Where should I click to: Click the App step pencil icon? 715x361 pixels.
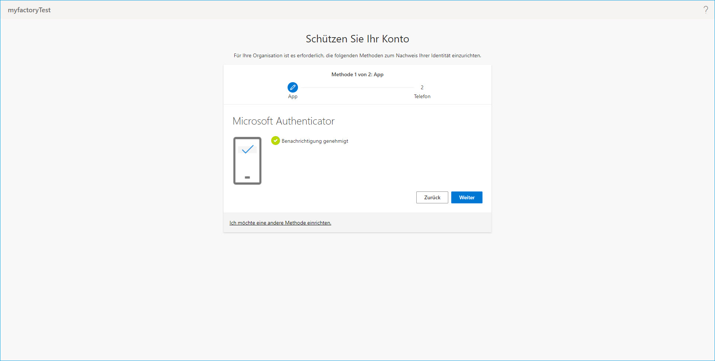coord(293,87)
